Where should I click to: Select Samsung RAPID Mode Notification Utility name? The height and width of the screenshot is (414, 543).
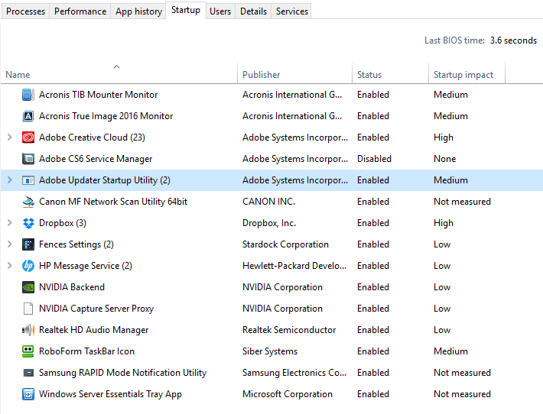point(122,373)
